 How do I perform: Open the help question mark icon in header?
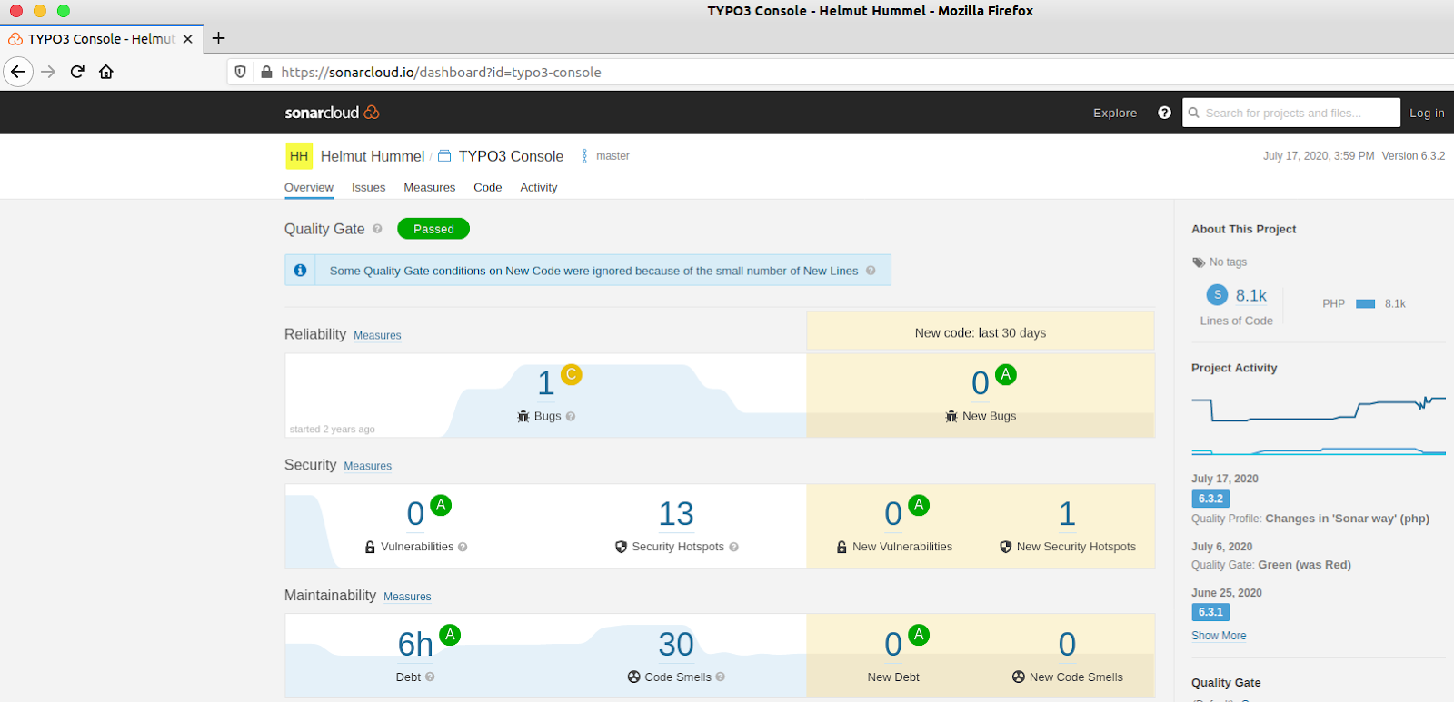[1164, 113]
